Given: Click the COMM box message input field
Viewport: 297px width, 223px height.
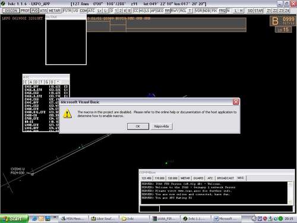Looking at the screenshot, I should [226, 209].
